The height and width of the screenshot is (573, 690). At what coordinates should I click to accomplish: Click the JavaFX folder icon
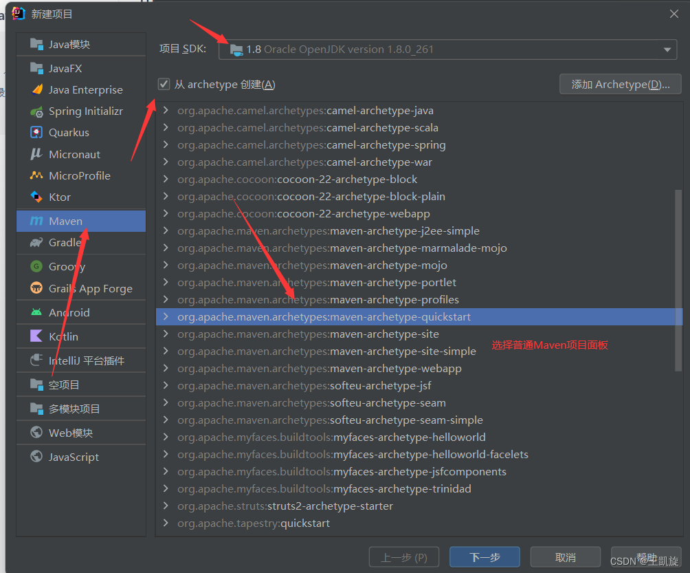coord(36,68)
